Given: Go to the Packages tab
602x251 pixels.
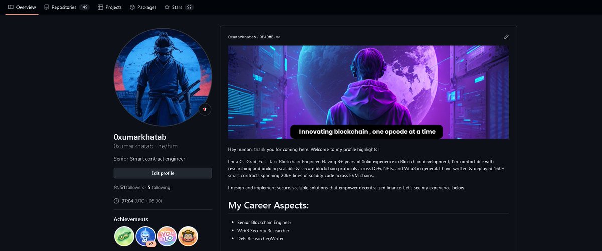Looking at the screenshot, I should tap(143, 7).
